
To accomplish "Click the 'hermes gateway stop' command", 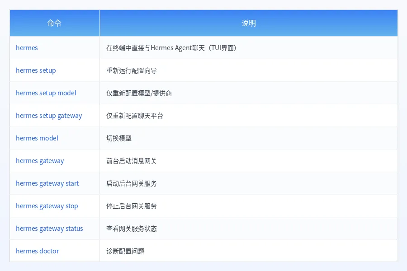I will [x=47, y=206].
